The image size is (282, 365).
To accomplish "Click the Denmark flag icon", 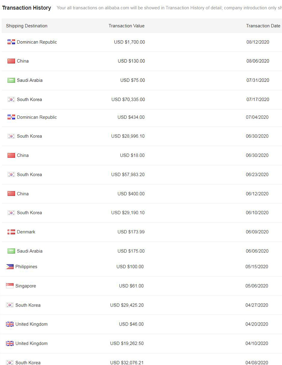I will point(11,232).
